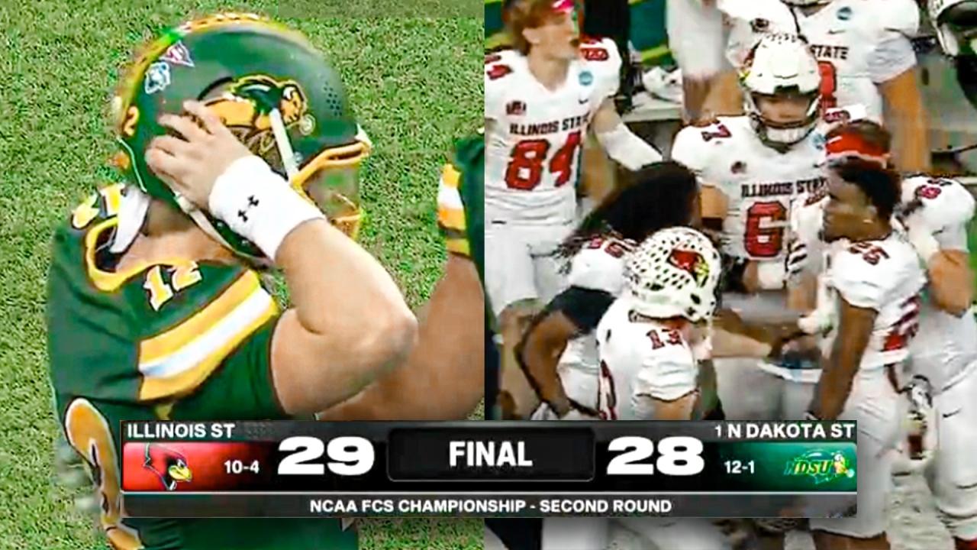Image resolution: width=977 pixels, height=550 pixels.
Task: Click the 10-4 record text
Action: [242, 467]
